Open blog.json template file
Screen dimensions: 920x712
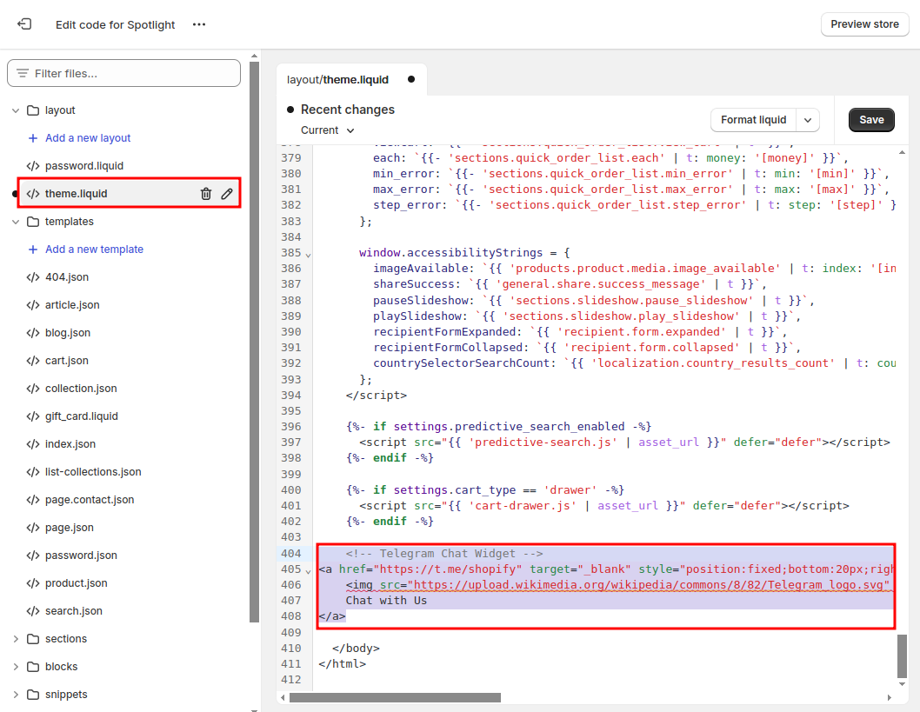click(68, 333)
